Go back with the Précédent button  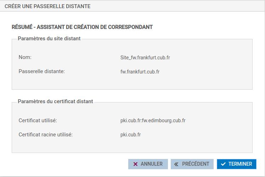point(192,164)
